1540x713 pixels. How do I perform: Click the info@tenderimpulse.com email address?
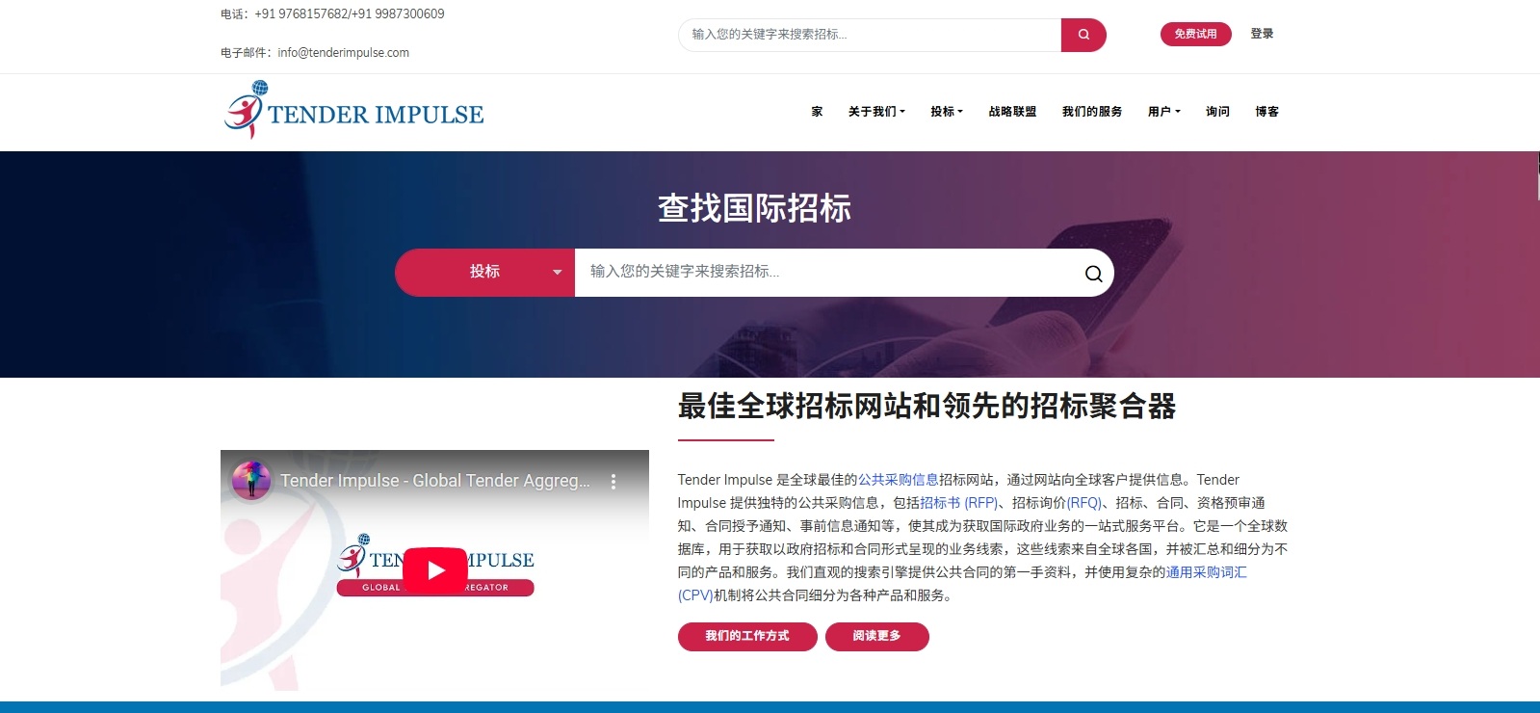coord(343,53)
